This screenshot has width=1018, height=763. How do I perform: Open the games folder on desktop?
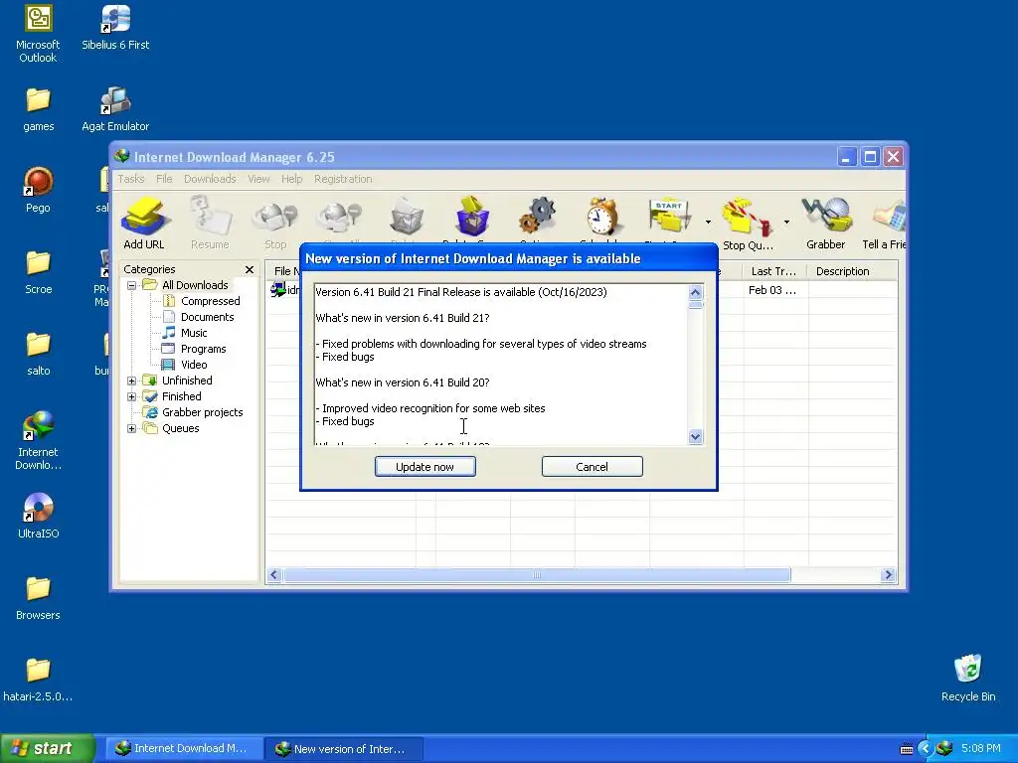click(x=38, y=109)
